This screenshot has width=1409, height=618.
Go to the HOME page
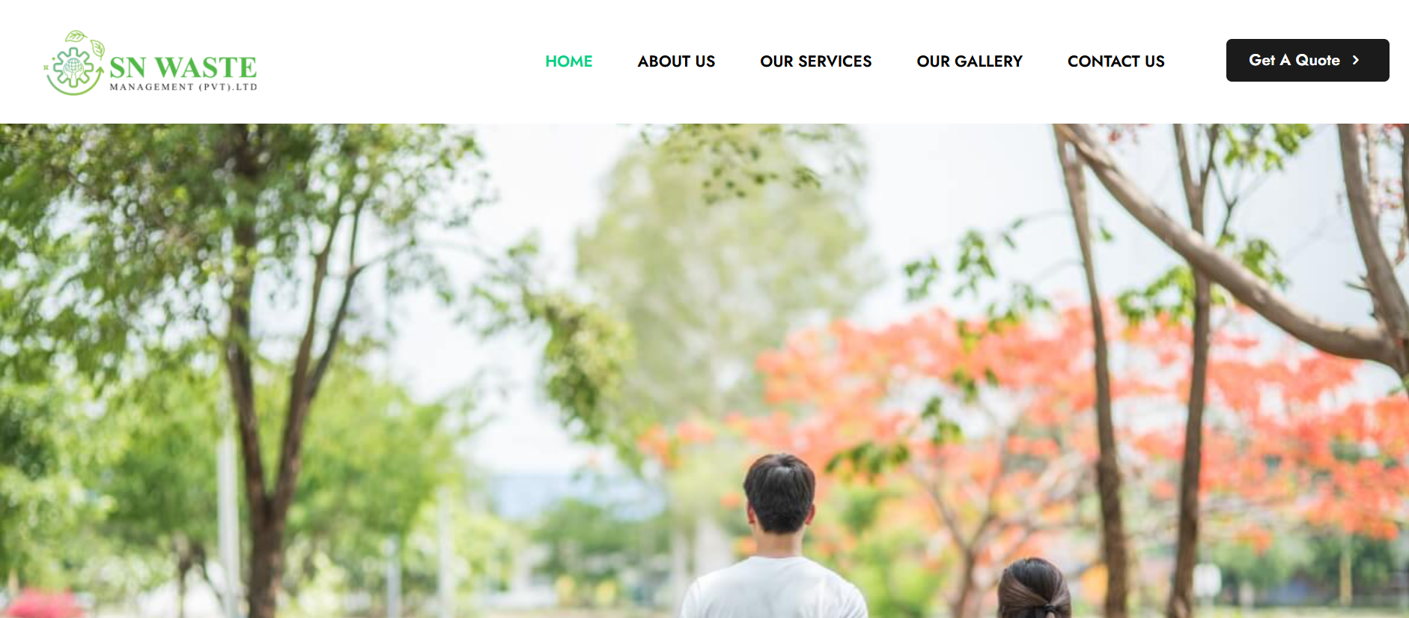tap(569, 61)
